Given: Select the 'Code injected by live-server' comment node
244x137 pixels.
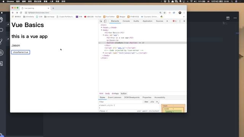Looking at the screenshot, I should click(124, 51).
